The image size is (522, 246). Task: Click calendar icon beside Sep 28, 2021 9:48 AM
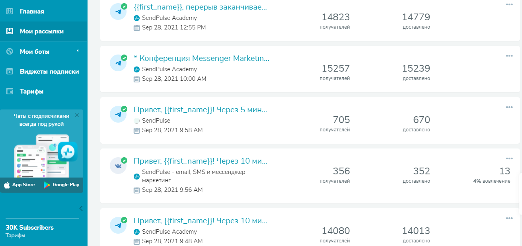tap(137, 241)
